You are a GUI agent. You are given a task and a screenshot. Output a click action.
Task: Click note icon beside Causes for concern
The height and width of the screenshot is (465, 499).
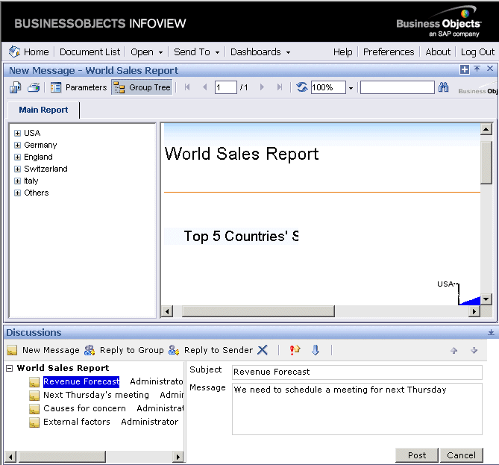click(x=34, y=408)
